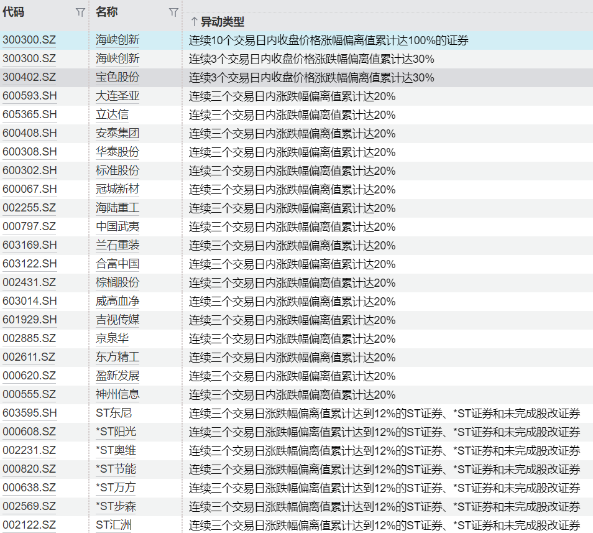Click the 代码 column header text
Viewport: 593px width, 533px height.
[13, 12]
